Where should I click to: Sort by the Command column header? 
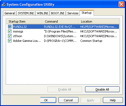pos(60,21)
